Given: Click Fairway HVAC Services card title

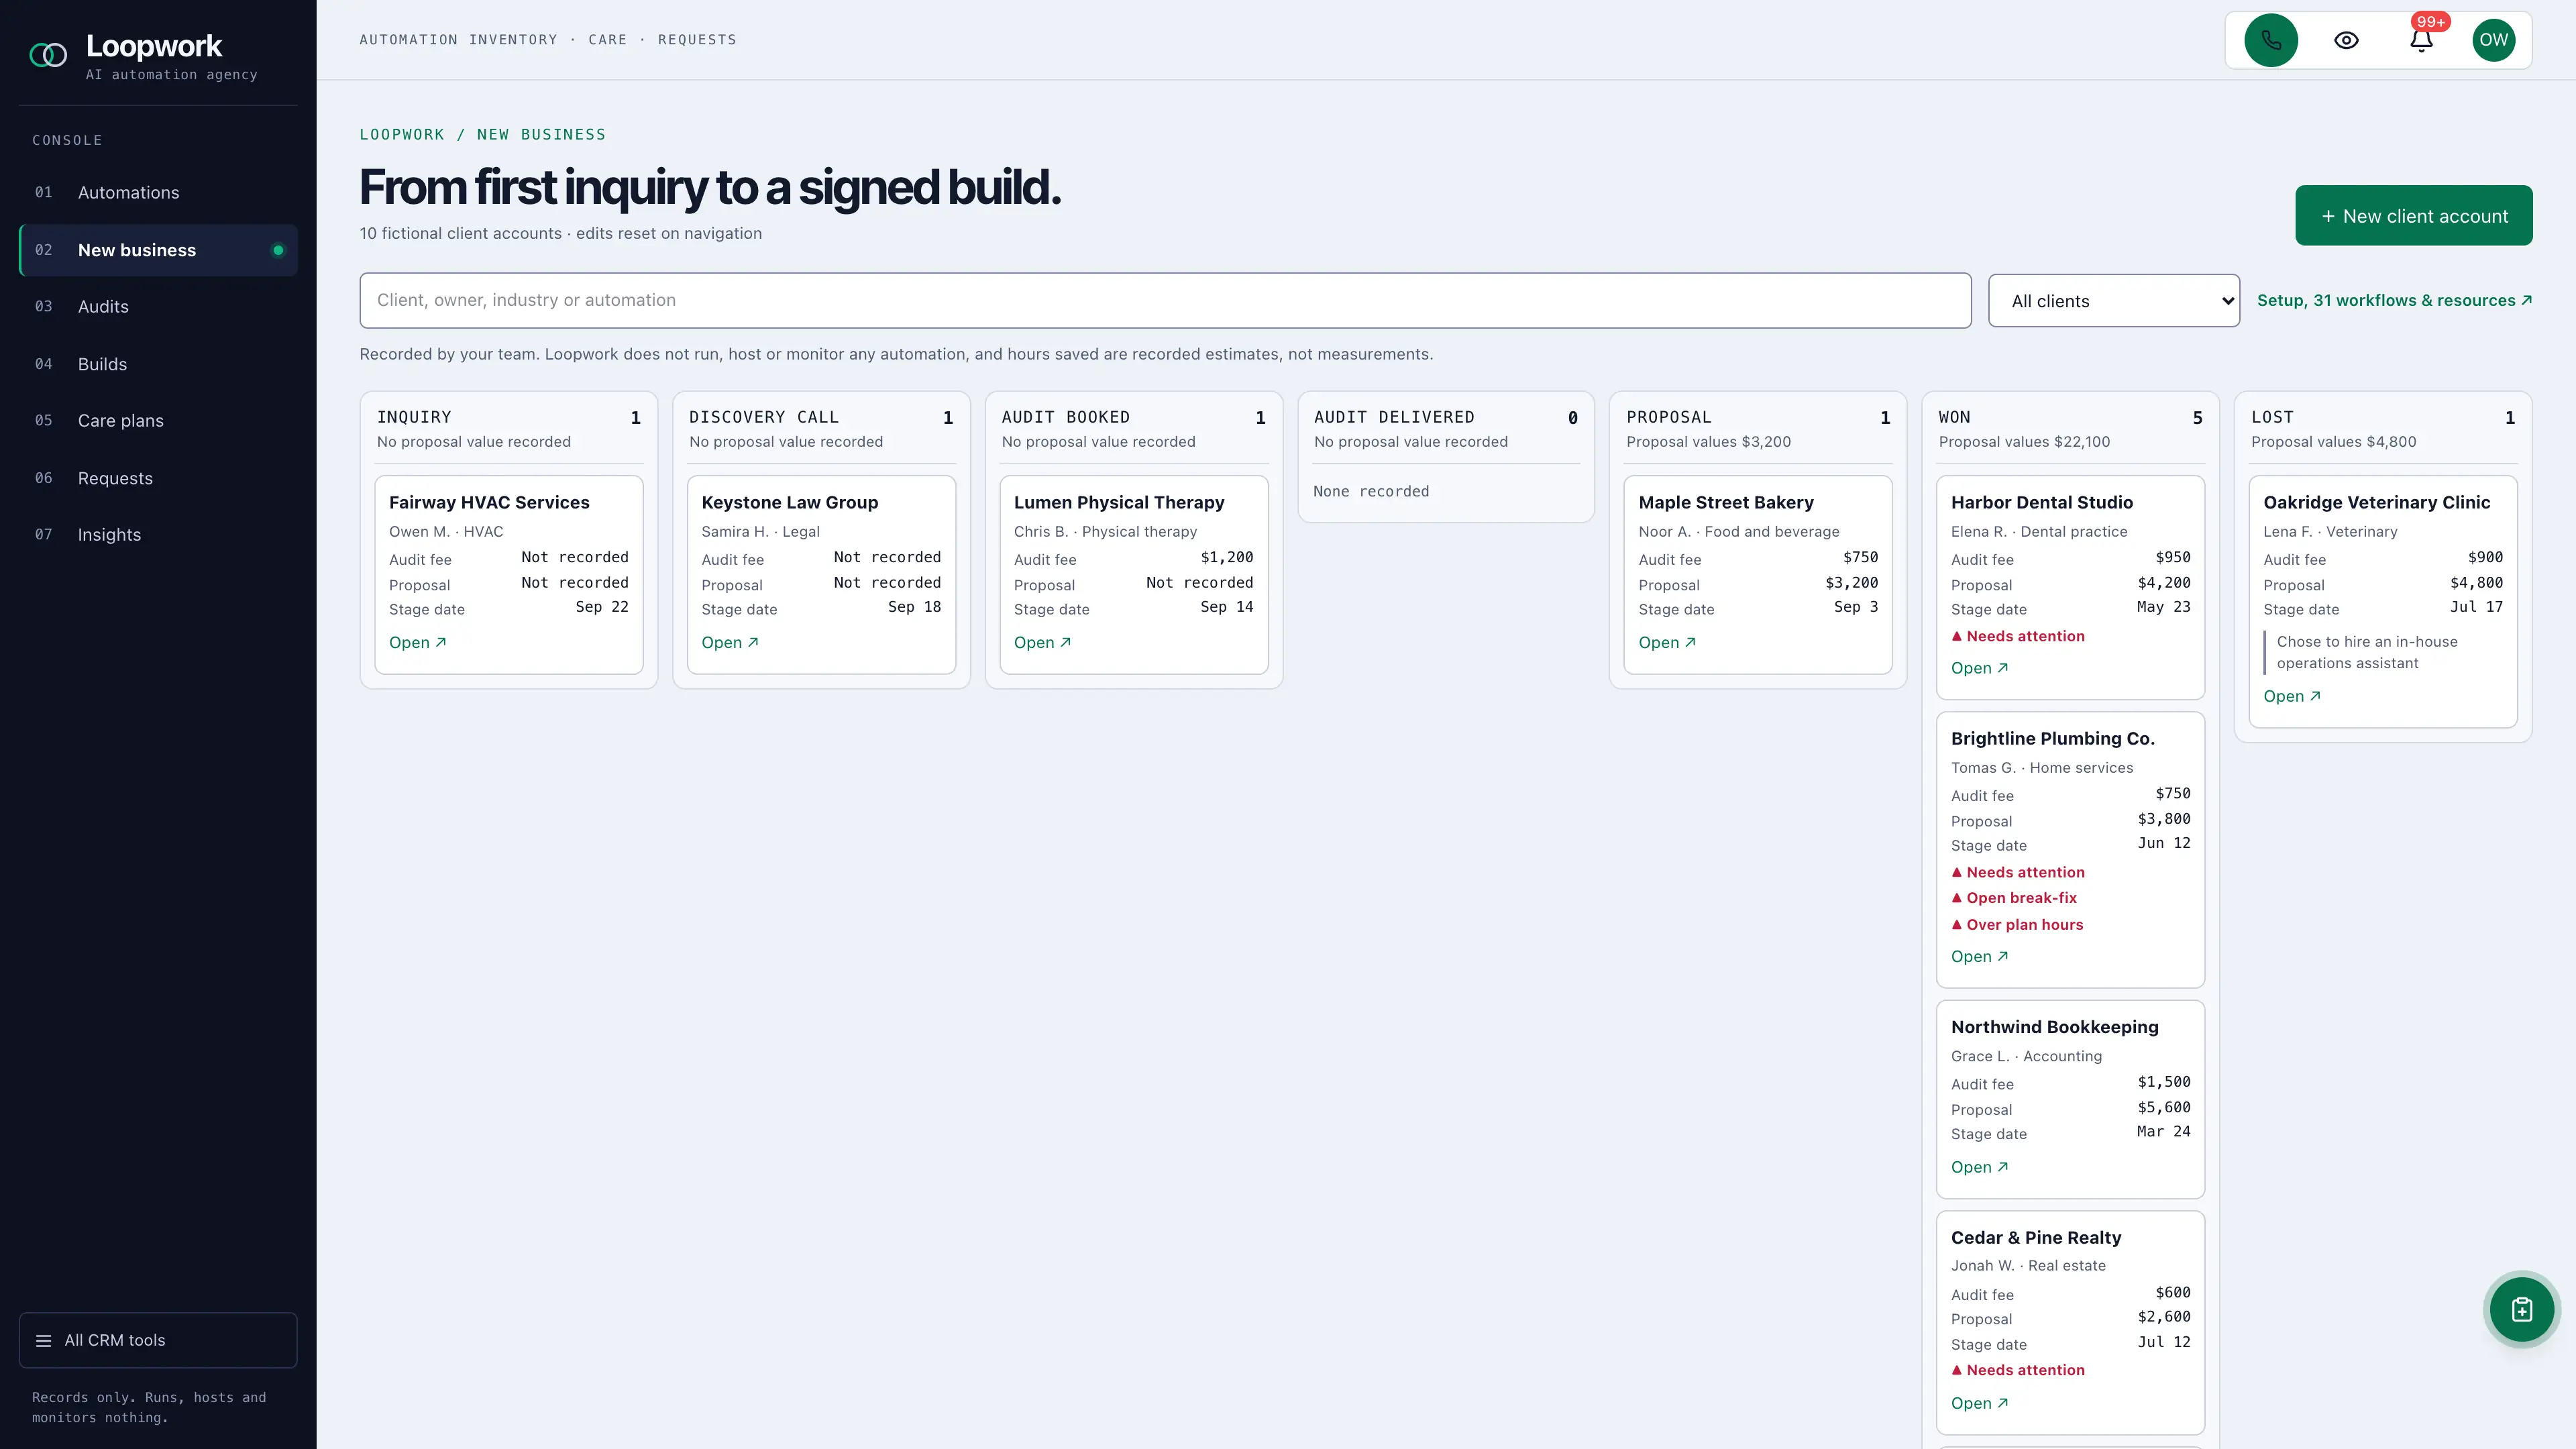Looking at the screenshot, I should point(489,503).
